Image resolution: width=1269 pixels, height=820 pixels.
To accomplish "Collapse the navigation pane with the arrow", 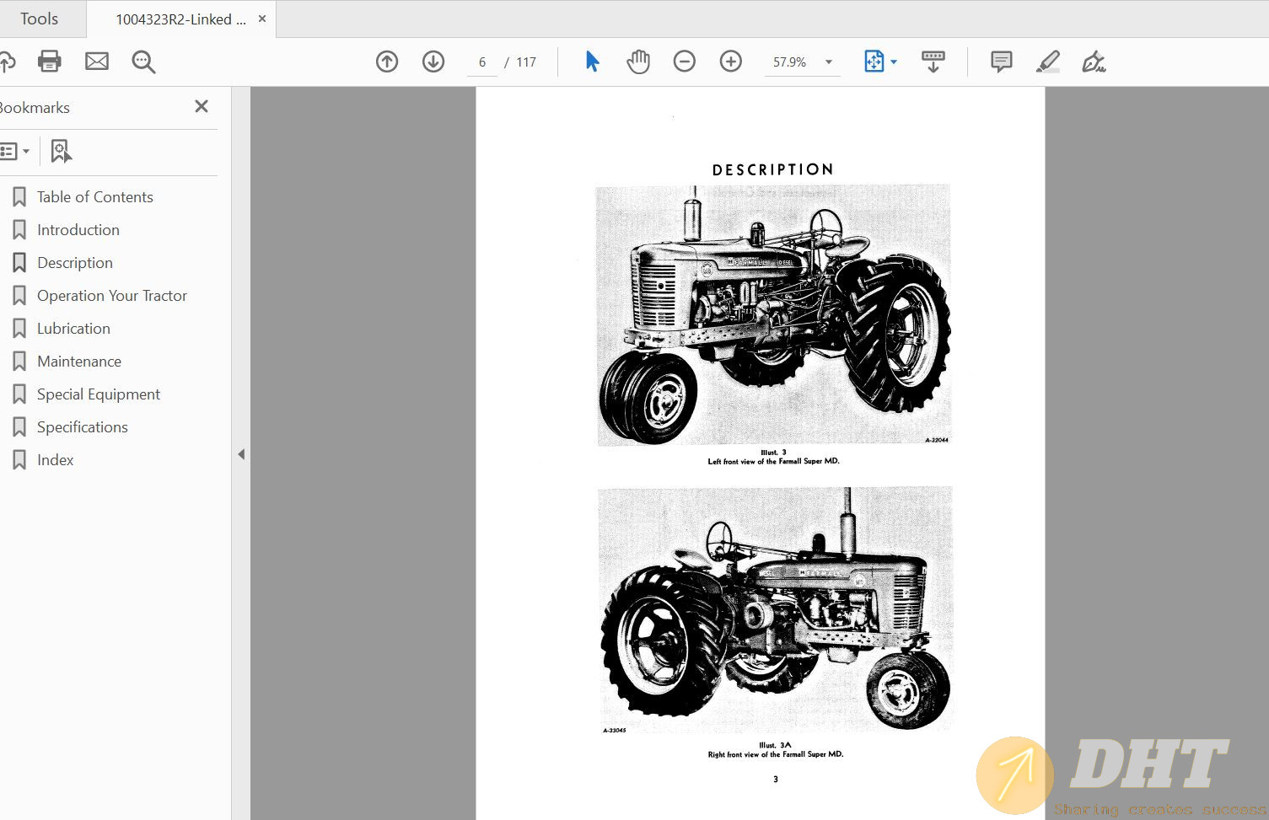I will [241, 454].
